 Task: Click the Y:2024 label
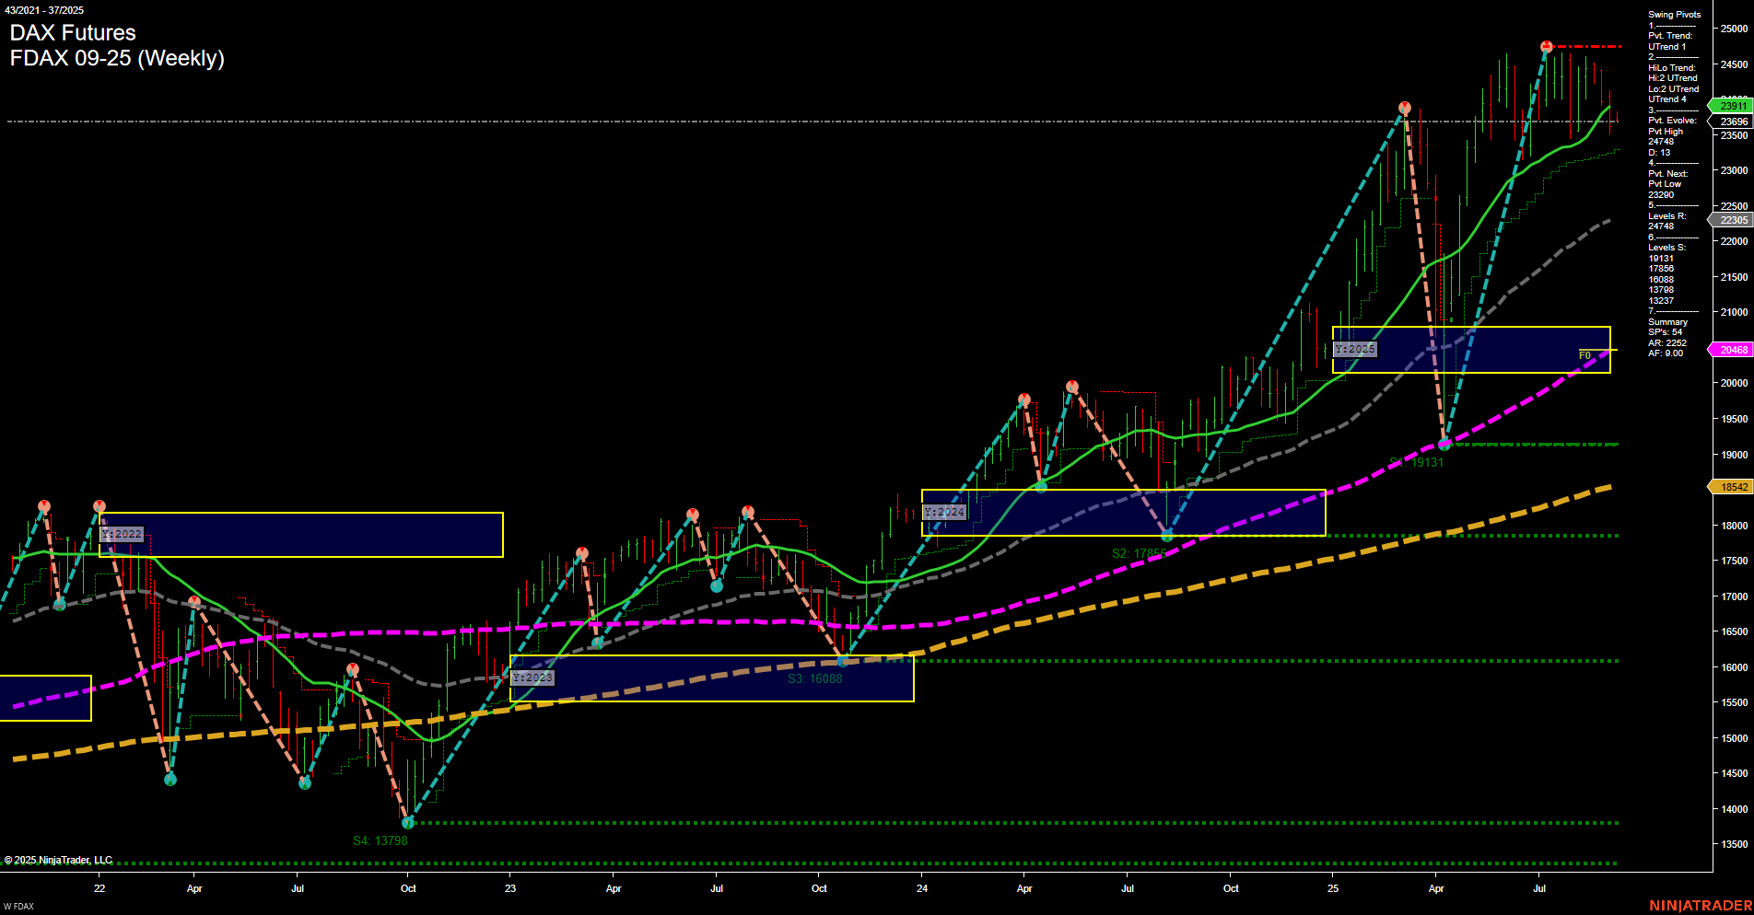tap(944, 511)
